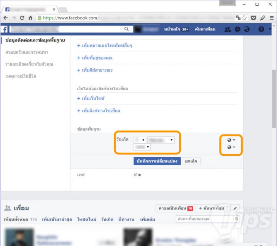The image size is (277, 246).
Task: Open the help question mark icon
Action: tap(261, 29)
